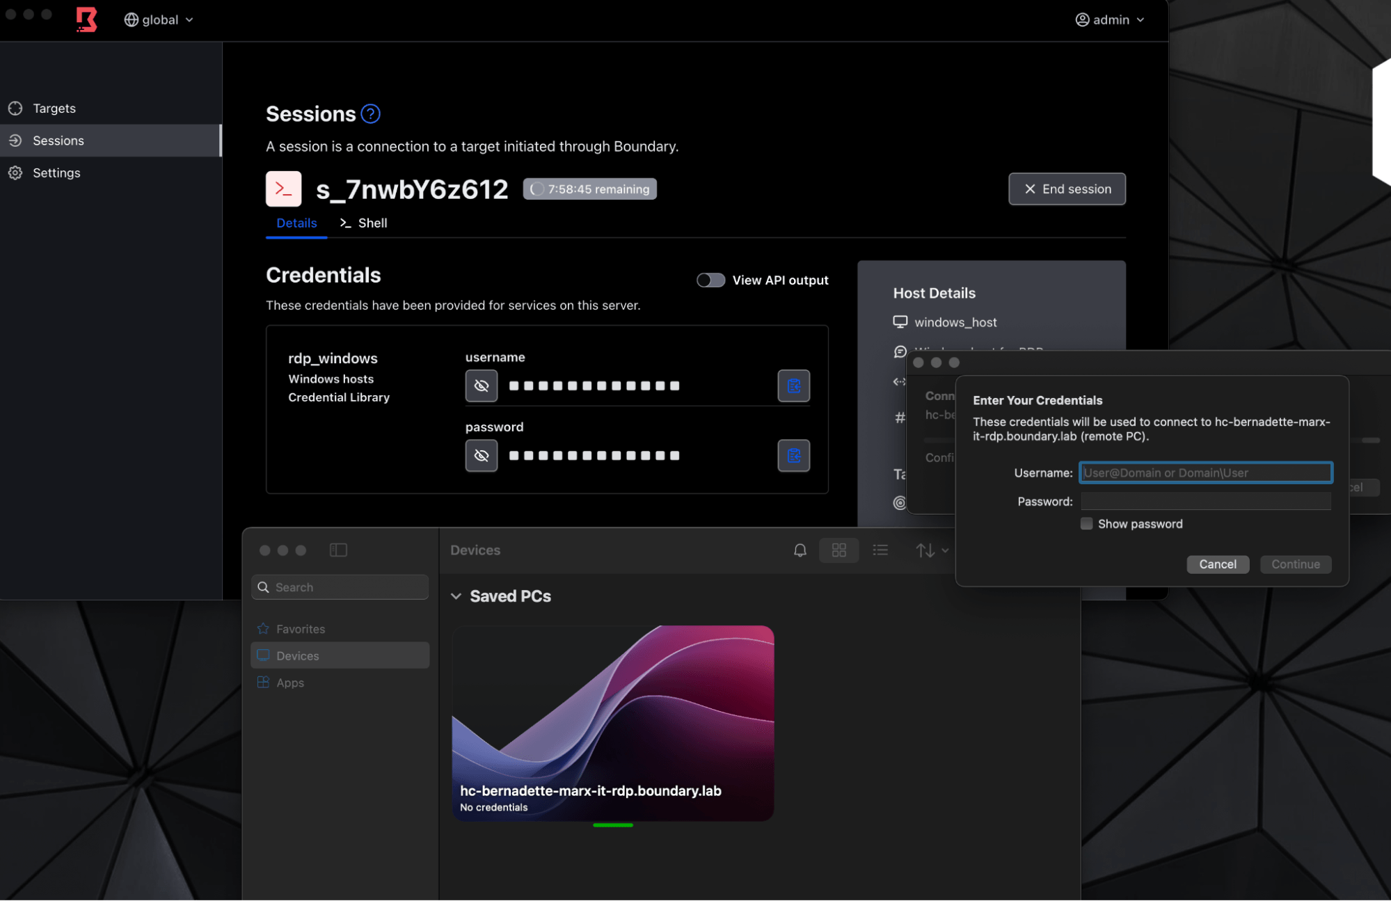
Task: Toggle the Remote Desktop sidebar icon
Action: click(x=338, y=550)
